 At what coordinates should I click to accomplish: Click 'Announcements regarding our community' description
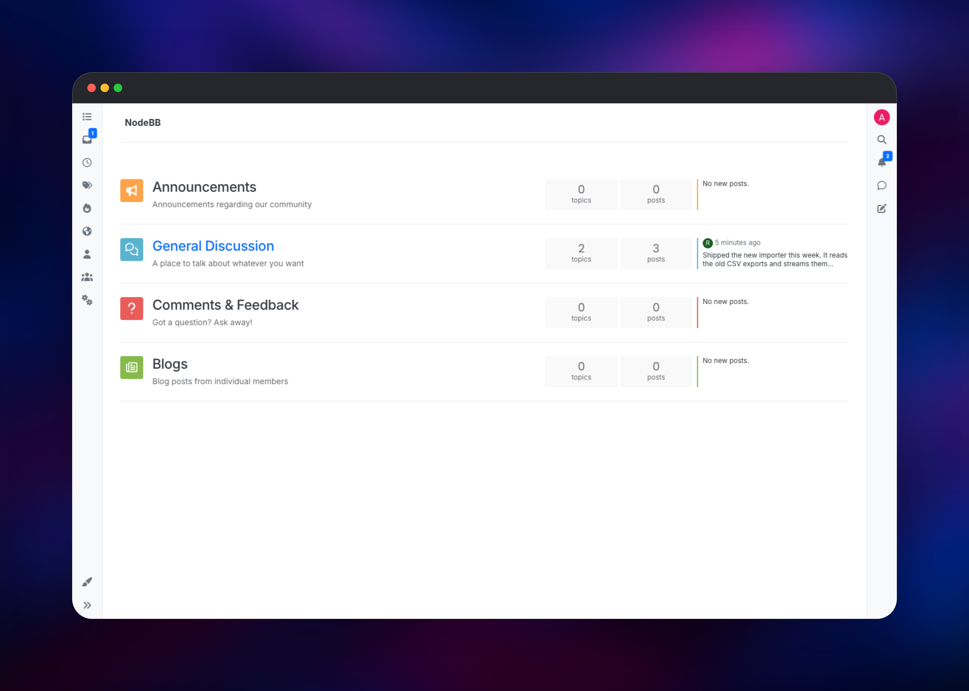coord(232,205)
